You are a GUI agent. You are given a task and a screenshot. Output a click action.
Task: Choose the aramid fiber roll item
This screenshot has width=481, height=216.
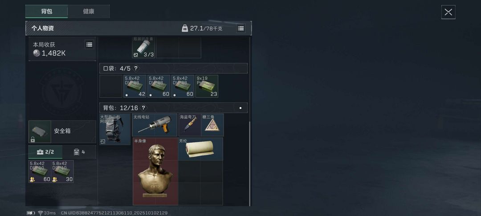[x=200, y=149]
